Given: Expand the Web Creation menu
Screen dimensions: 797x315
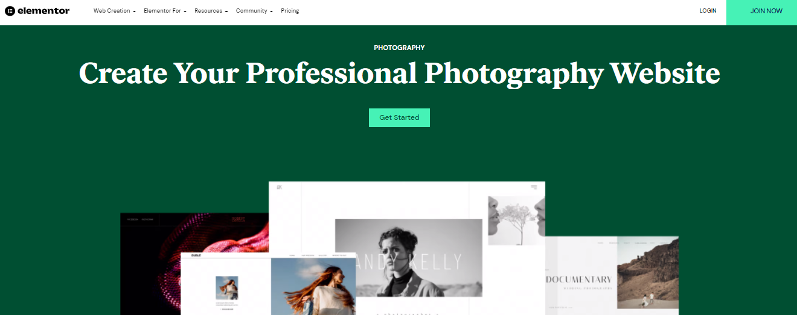Looking at the screenshot, I should pyautogui.click(x=114, y=11).
